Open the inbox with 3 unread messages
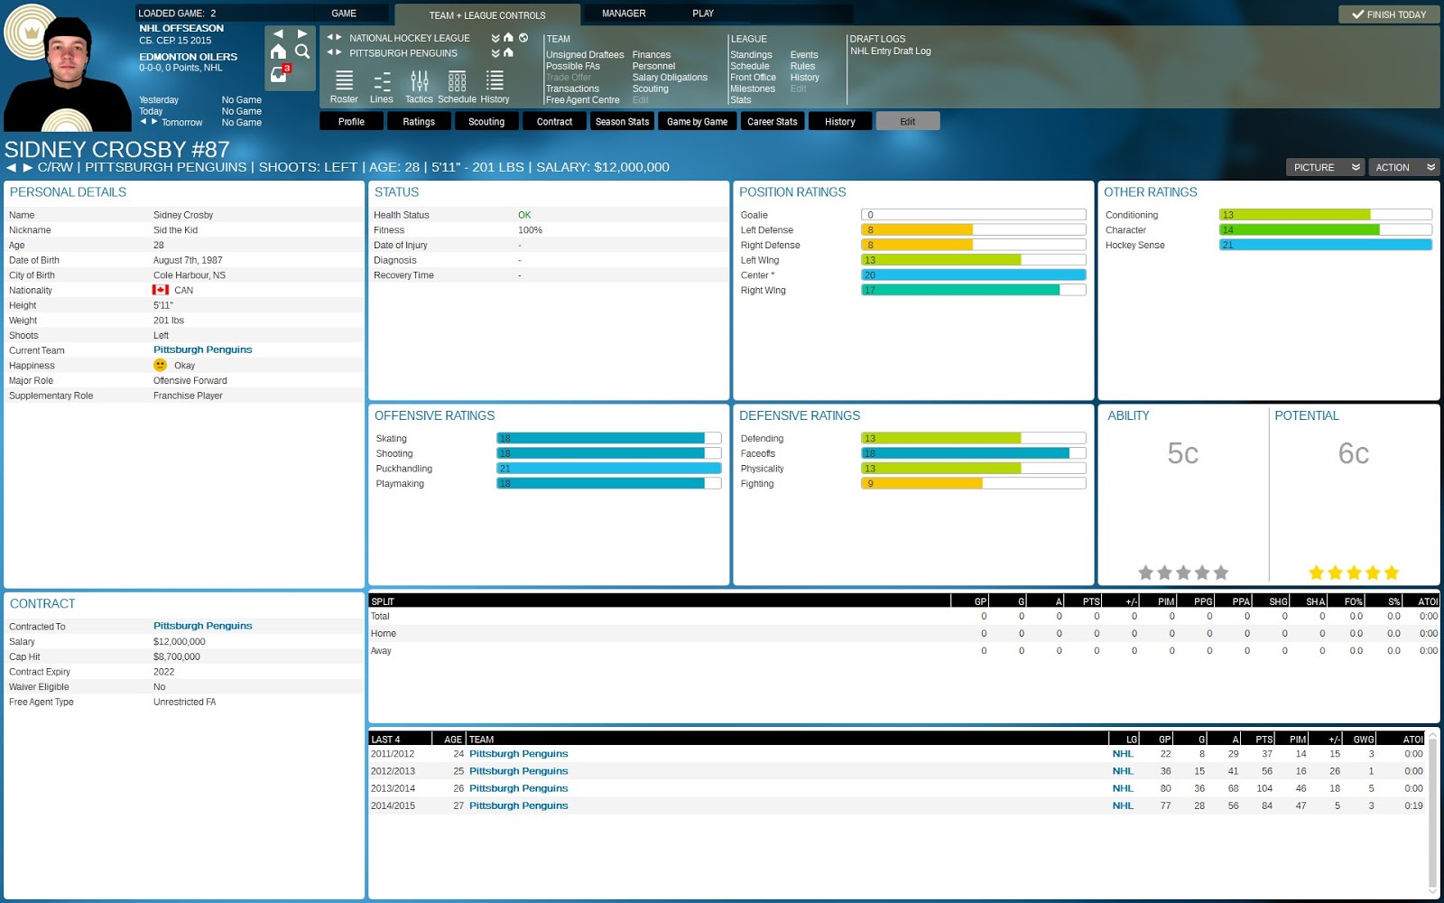1444x903 pixels. [280, 73]
